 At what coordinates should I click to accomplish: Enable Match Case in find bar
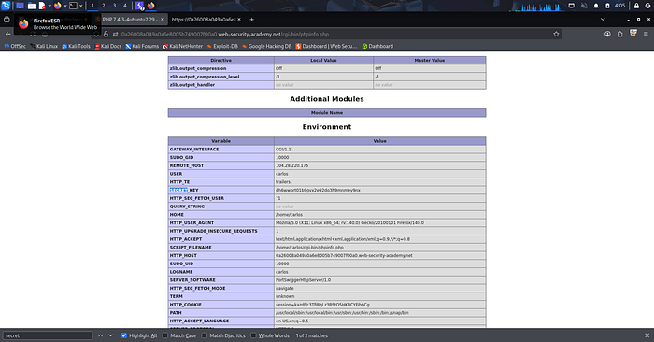click(179, 335)
